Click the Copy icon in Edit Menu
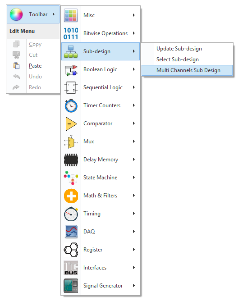243x306 pixels. point(16,44)
